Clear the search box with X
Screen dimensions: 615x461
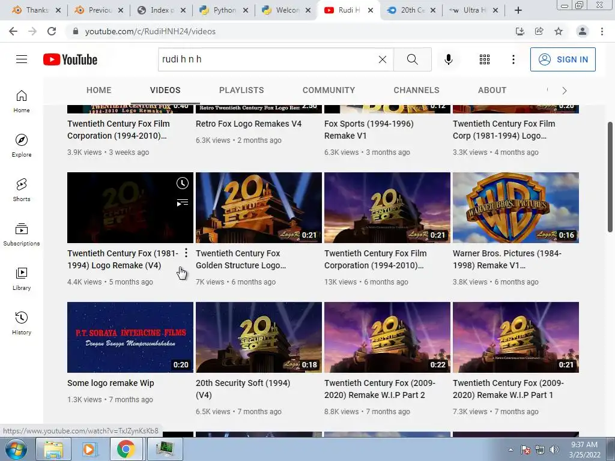(x=383, y=59)
